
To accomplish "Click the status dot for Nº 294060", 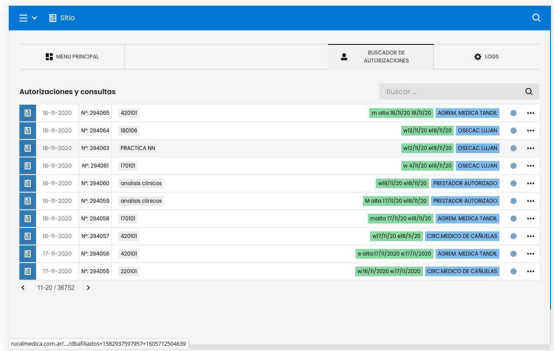I will pyautogui.click(x=514, y=183).
